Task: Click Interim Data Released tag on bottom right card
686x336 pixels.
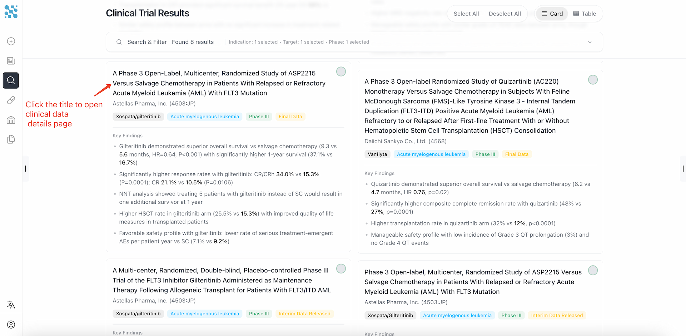Action: coord(557,315)
